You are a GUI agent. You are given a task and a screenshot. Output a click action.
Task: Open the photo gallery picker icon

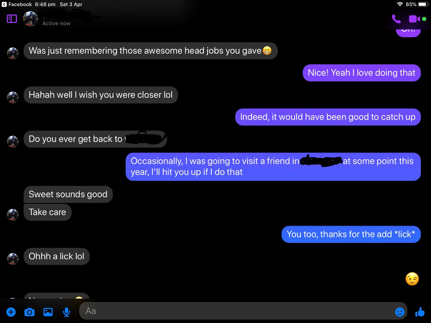coord(48,312)
